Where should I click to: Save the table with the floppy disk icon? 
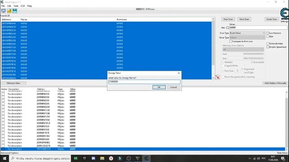tap(15, 11)
